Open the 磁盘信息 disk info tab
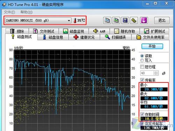The width and height of the screenshot is (175, 131). [53, 37]
